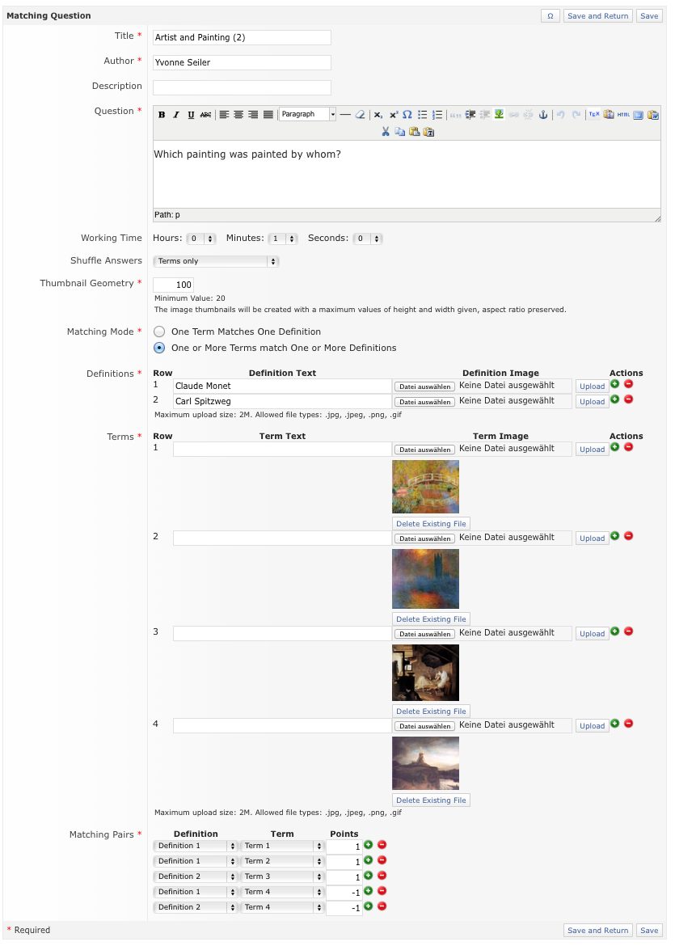Click bottom Save and Return button
The image size is (675, 946).
[597, 931]
